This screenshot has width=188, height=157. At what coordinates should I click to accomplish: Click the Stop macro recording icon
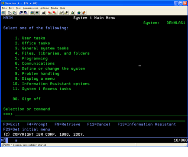pyautogui.click(x=55, y=13)
